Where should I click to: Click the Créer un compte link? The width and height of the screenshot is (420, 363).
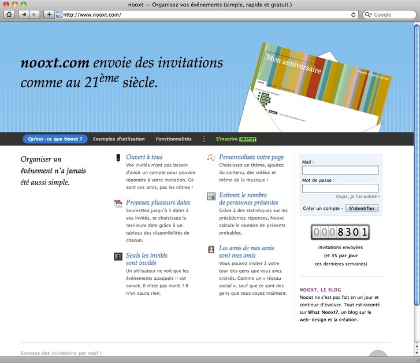click(x=321, y=208)
